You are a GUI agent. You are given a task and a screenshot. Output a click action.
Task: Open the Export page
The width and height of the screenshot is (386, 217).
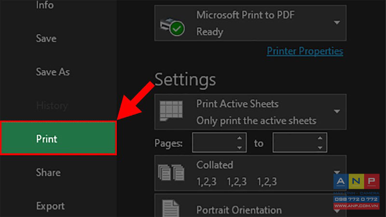[x=51, y=206]
